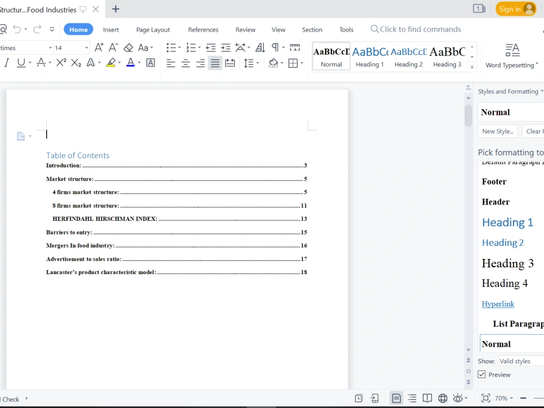Open the font name dropdown
This screenshot has width=544, height=408.
[x=50, y=48]
